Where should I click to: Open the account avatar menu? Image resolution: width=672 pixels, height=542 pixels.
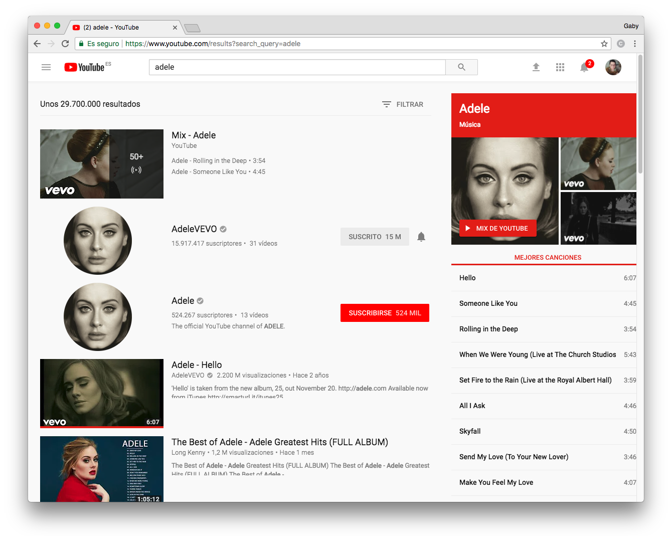point(613,67)
